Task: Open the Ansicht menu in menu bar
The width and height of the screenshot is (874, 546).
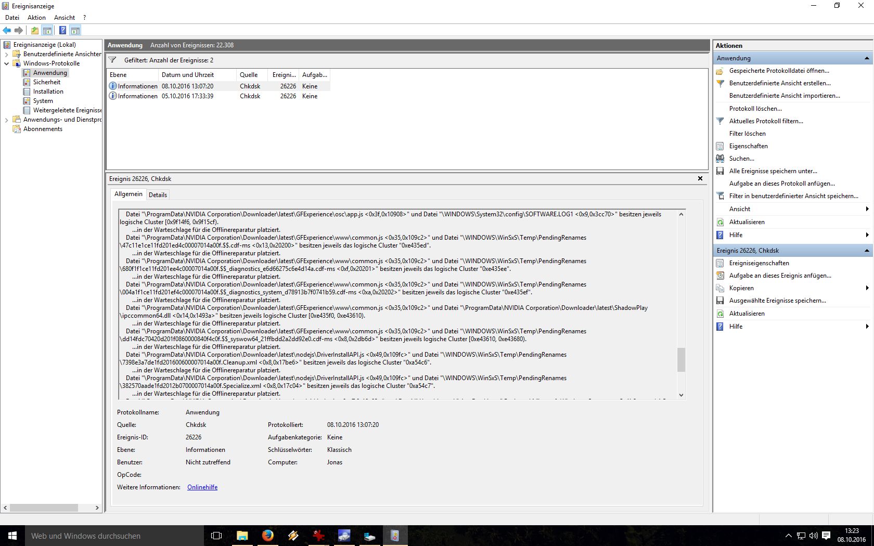Action: click(x=65, y=18)
